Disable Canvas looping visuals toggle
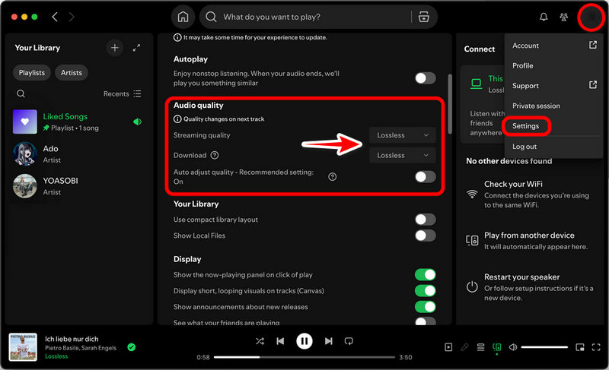Image resolution: width=609 pixels, height=370 pixels. coord(426,290)
